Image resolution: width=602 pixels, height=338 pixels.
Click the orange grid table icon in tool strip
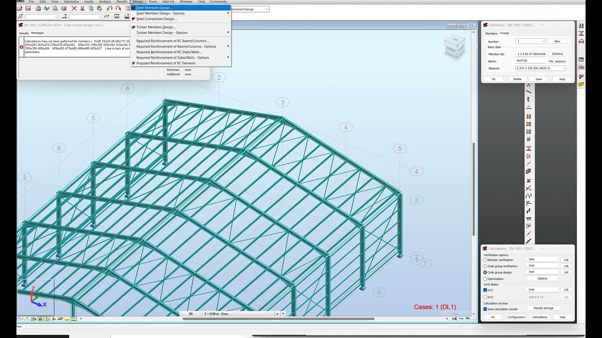[x=529, y=123]
